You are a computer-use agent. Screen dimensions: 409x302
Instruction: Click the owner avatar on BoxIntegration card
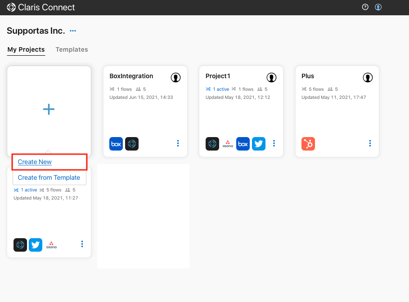coord(175,78)
